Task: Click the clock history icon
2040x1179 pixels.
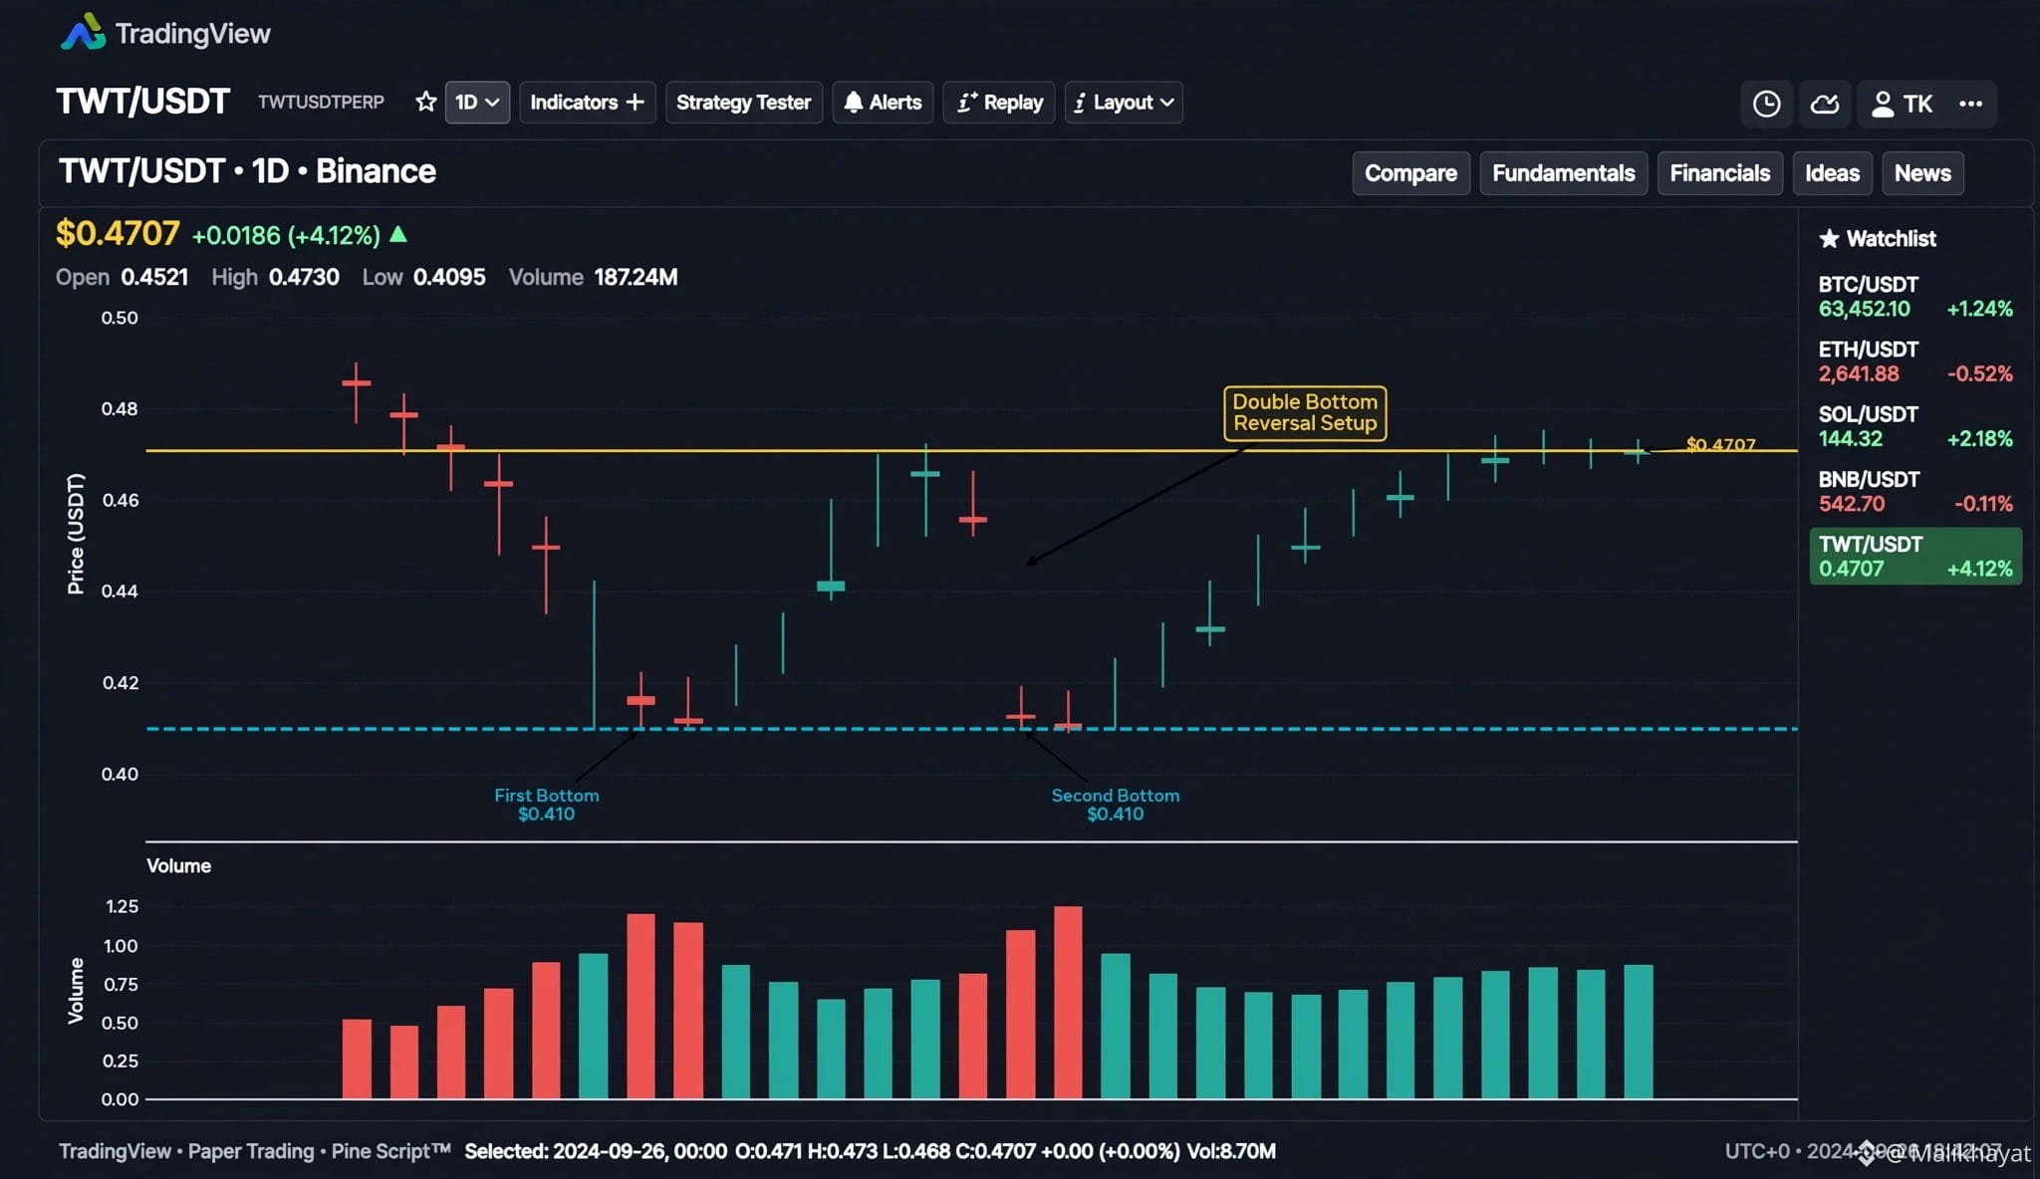Action: coord(1766,104)
